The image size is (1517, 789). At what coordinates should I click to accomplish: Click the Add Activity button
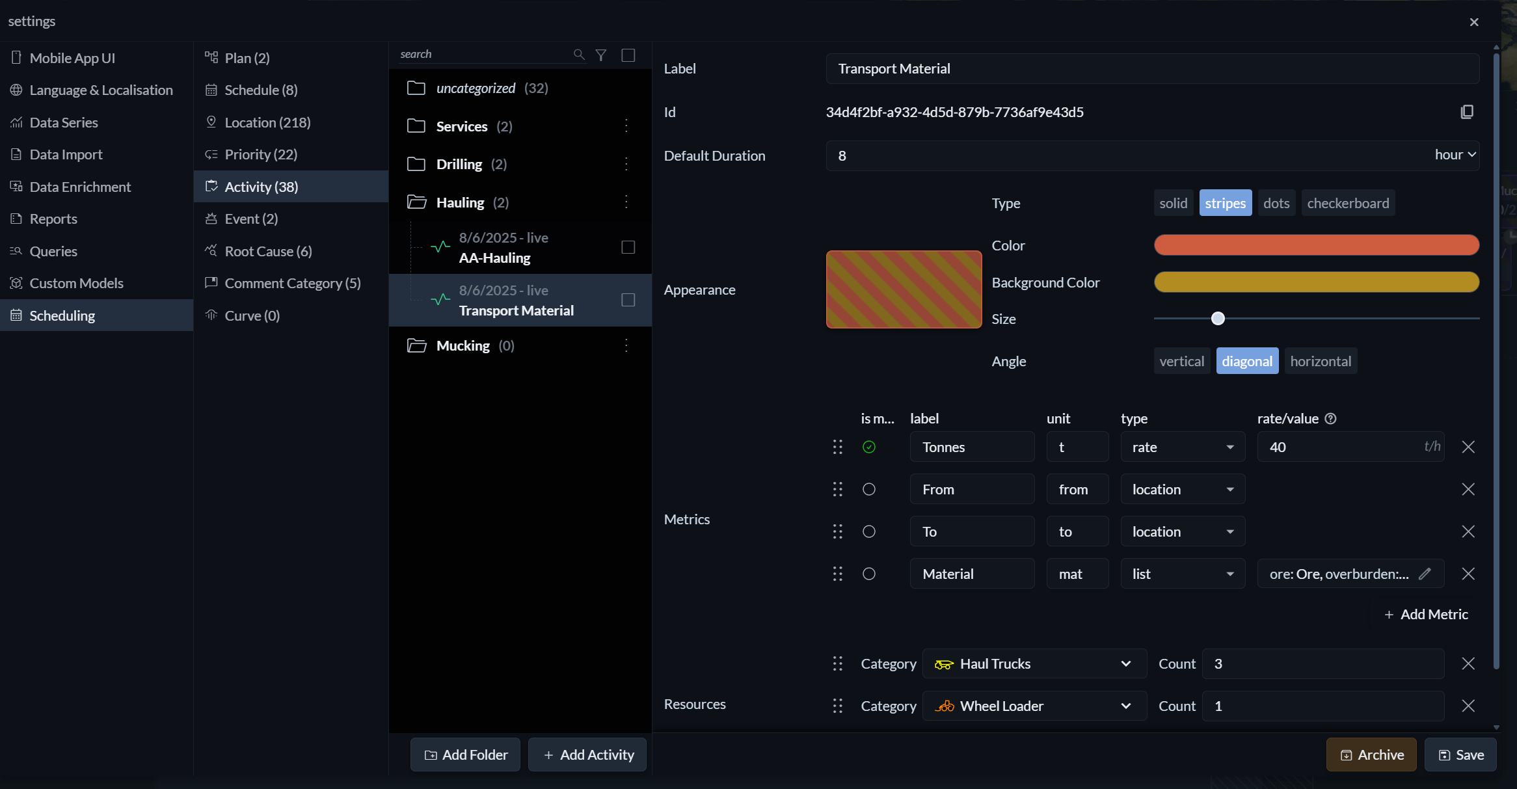pos(587,755)
